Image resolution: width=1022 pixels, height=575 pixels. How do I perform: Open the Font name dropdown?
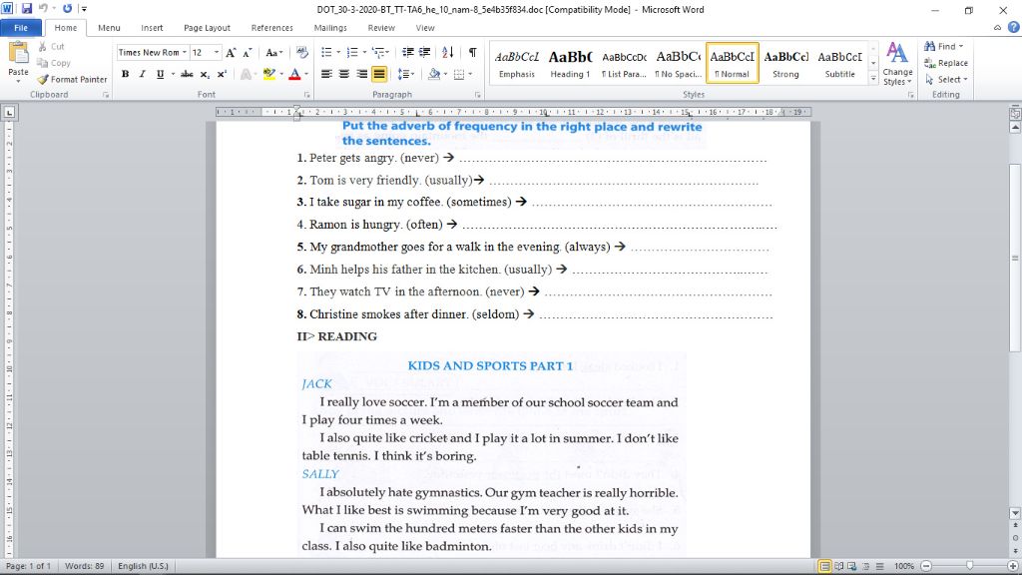pos(185,52)
